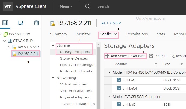Select the vmhba0 adapter row
186x109 pixels.
145,105
